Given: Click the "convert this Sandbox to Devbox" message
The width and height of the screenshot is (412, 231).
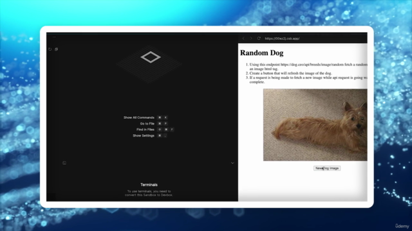Looking at the screenshot, I should [x=149, y=193].
